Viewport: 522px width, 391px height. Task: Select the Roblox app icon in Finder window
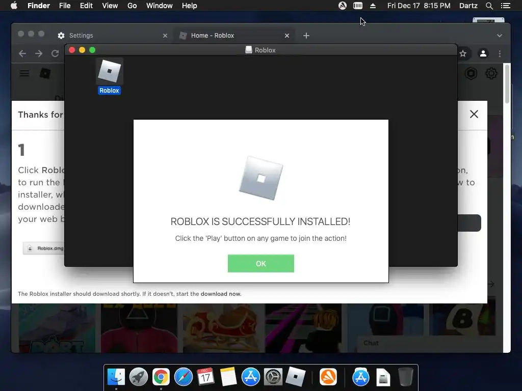point(109,71)
